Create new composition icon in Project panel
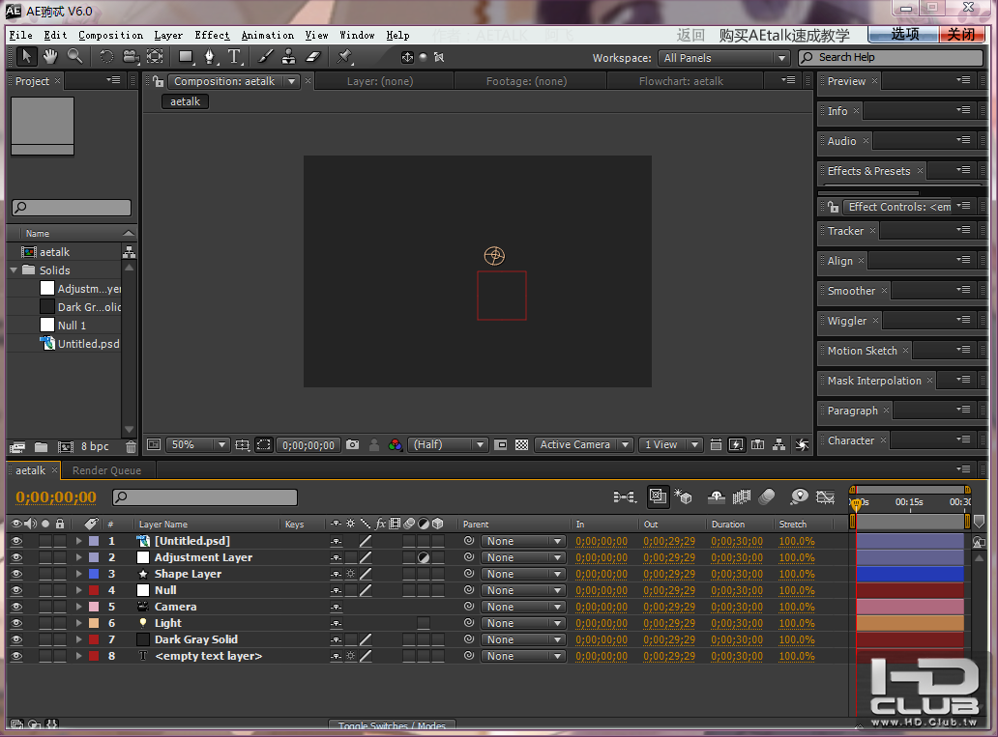This screenshot has height=737, width=998. [x=65, y=447]
